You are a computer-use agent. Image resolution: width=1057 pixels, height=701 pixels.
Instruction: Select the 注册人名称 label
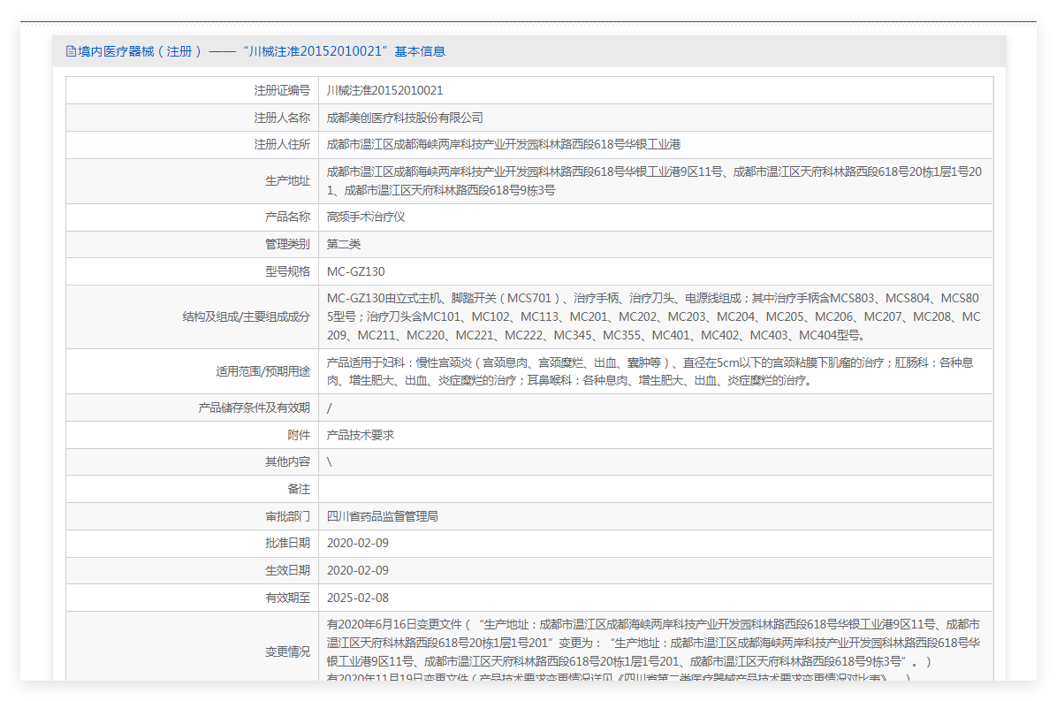pos(282,118)
